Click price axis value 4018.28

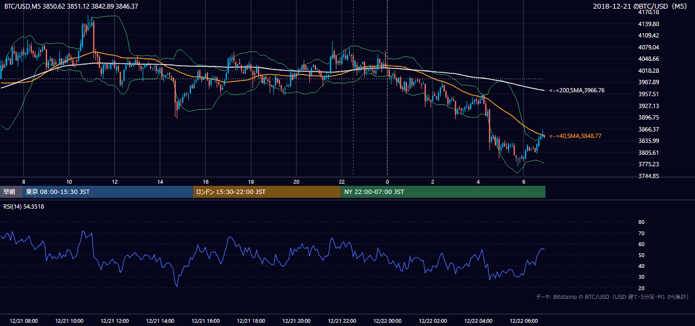tap(649, 71)
